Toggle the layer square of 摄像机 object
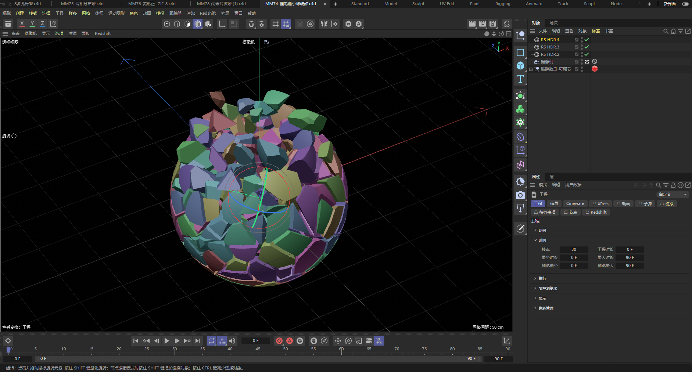 (576, 62)
